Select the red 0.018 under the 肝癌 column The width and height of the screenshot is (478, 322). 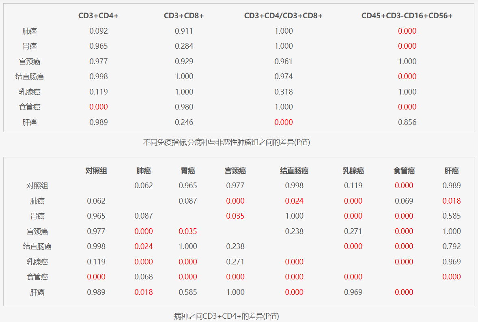tap(452, 201)
